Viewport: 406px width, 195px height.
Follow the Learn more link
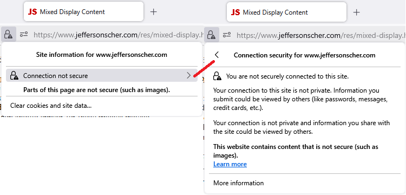pos(230,164)
